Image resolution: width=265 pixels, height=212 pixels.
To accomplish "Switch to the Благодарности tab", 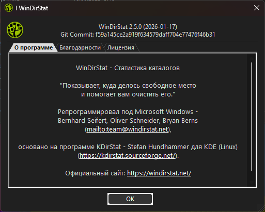I will click(x=80, y=47).
